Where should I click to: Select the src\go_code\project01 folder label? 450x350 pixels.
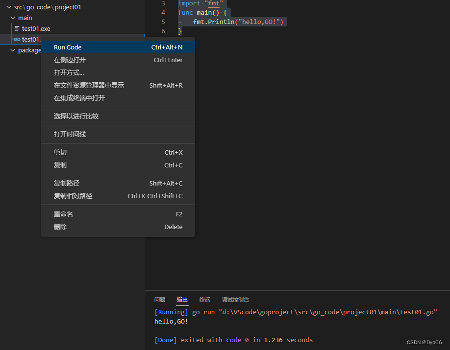coord(48,7)
